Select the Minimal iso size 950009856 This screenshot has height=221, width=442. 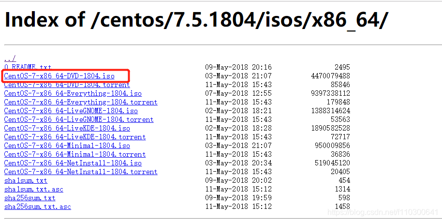pyautogui.click(x=332, y=146)
